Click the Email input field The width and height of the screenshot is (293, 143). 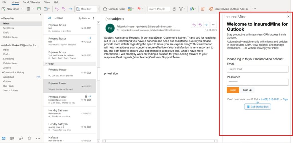[257, 69]
